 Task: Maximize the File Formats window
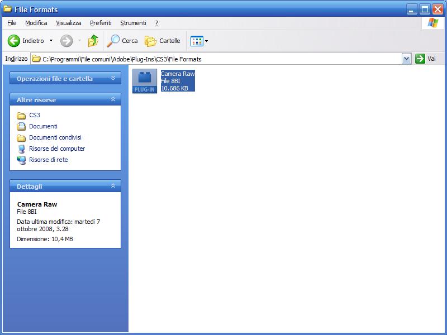[425, 9]
